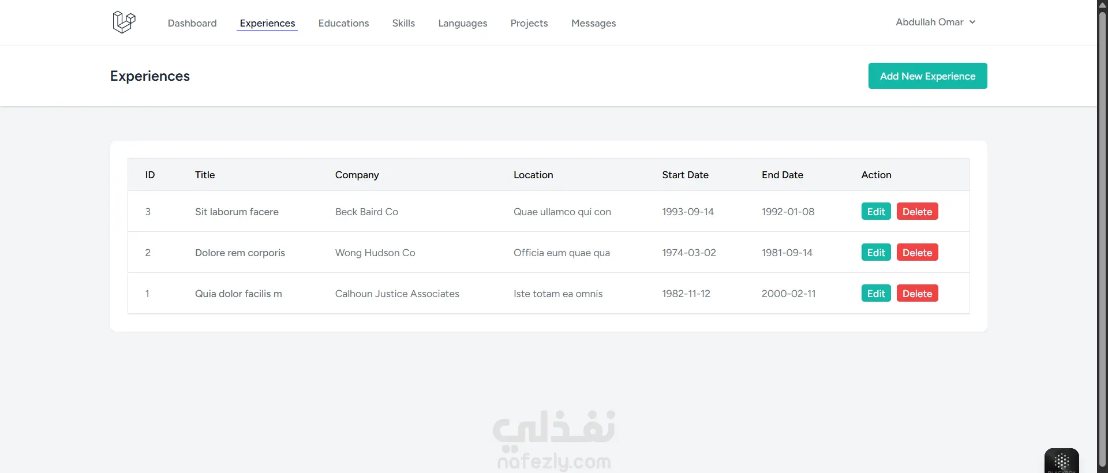Open the Dashboard nav link
Viewport: 1108px width, 473px height.
tap(192, 23)
